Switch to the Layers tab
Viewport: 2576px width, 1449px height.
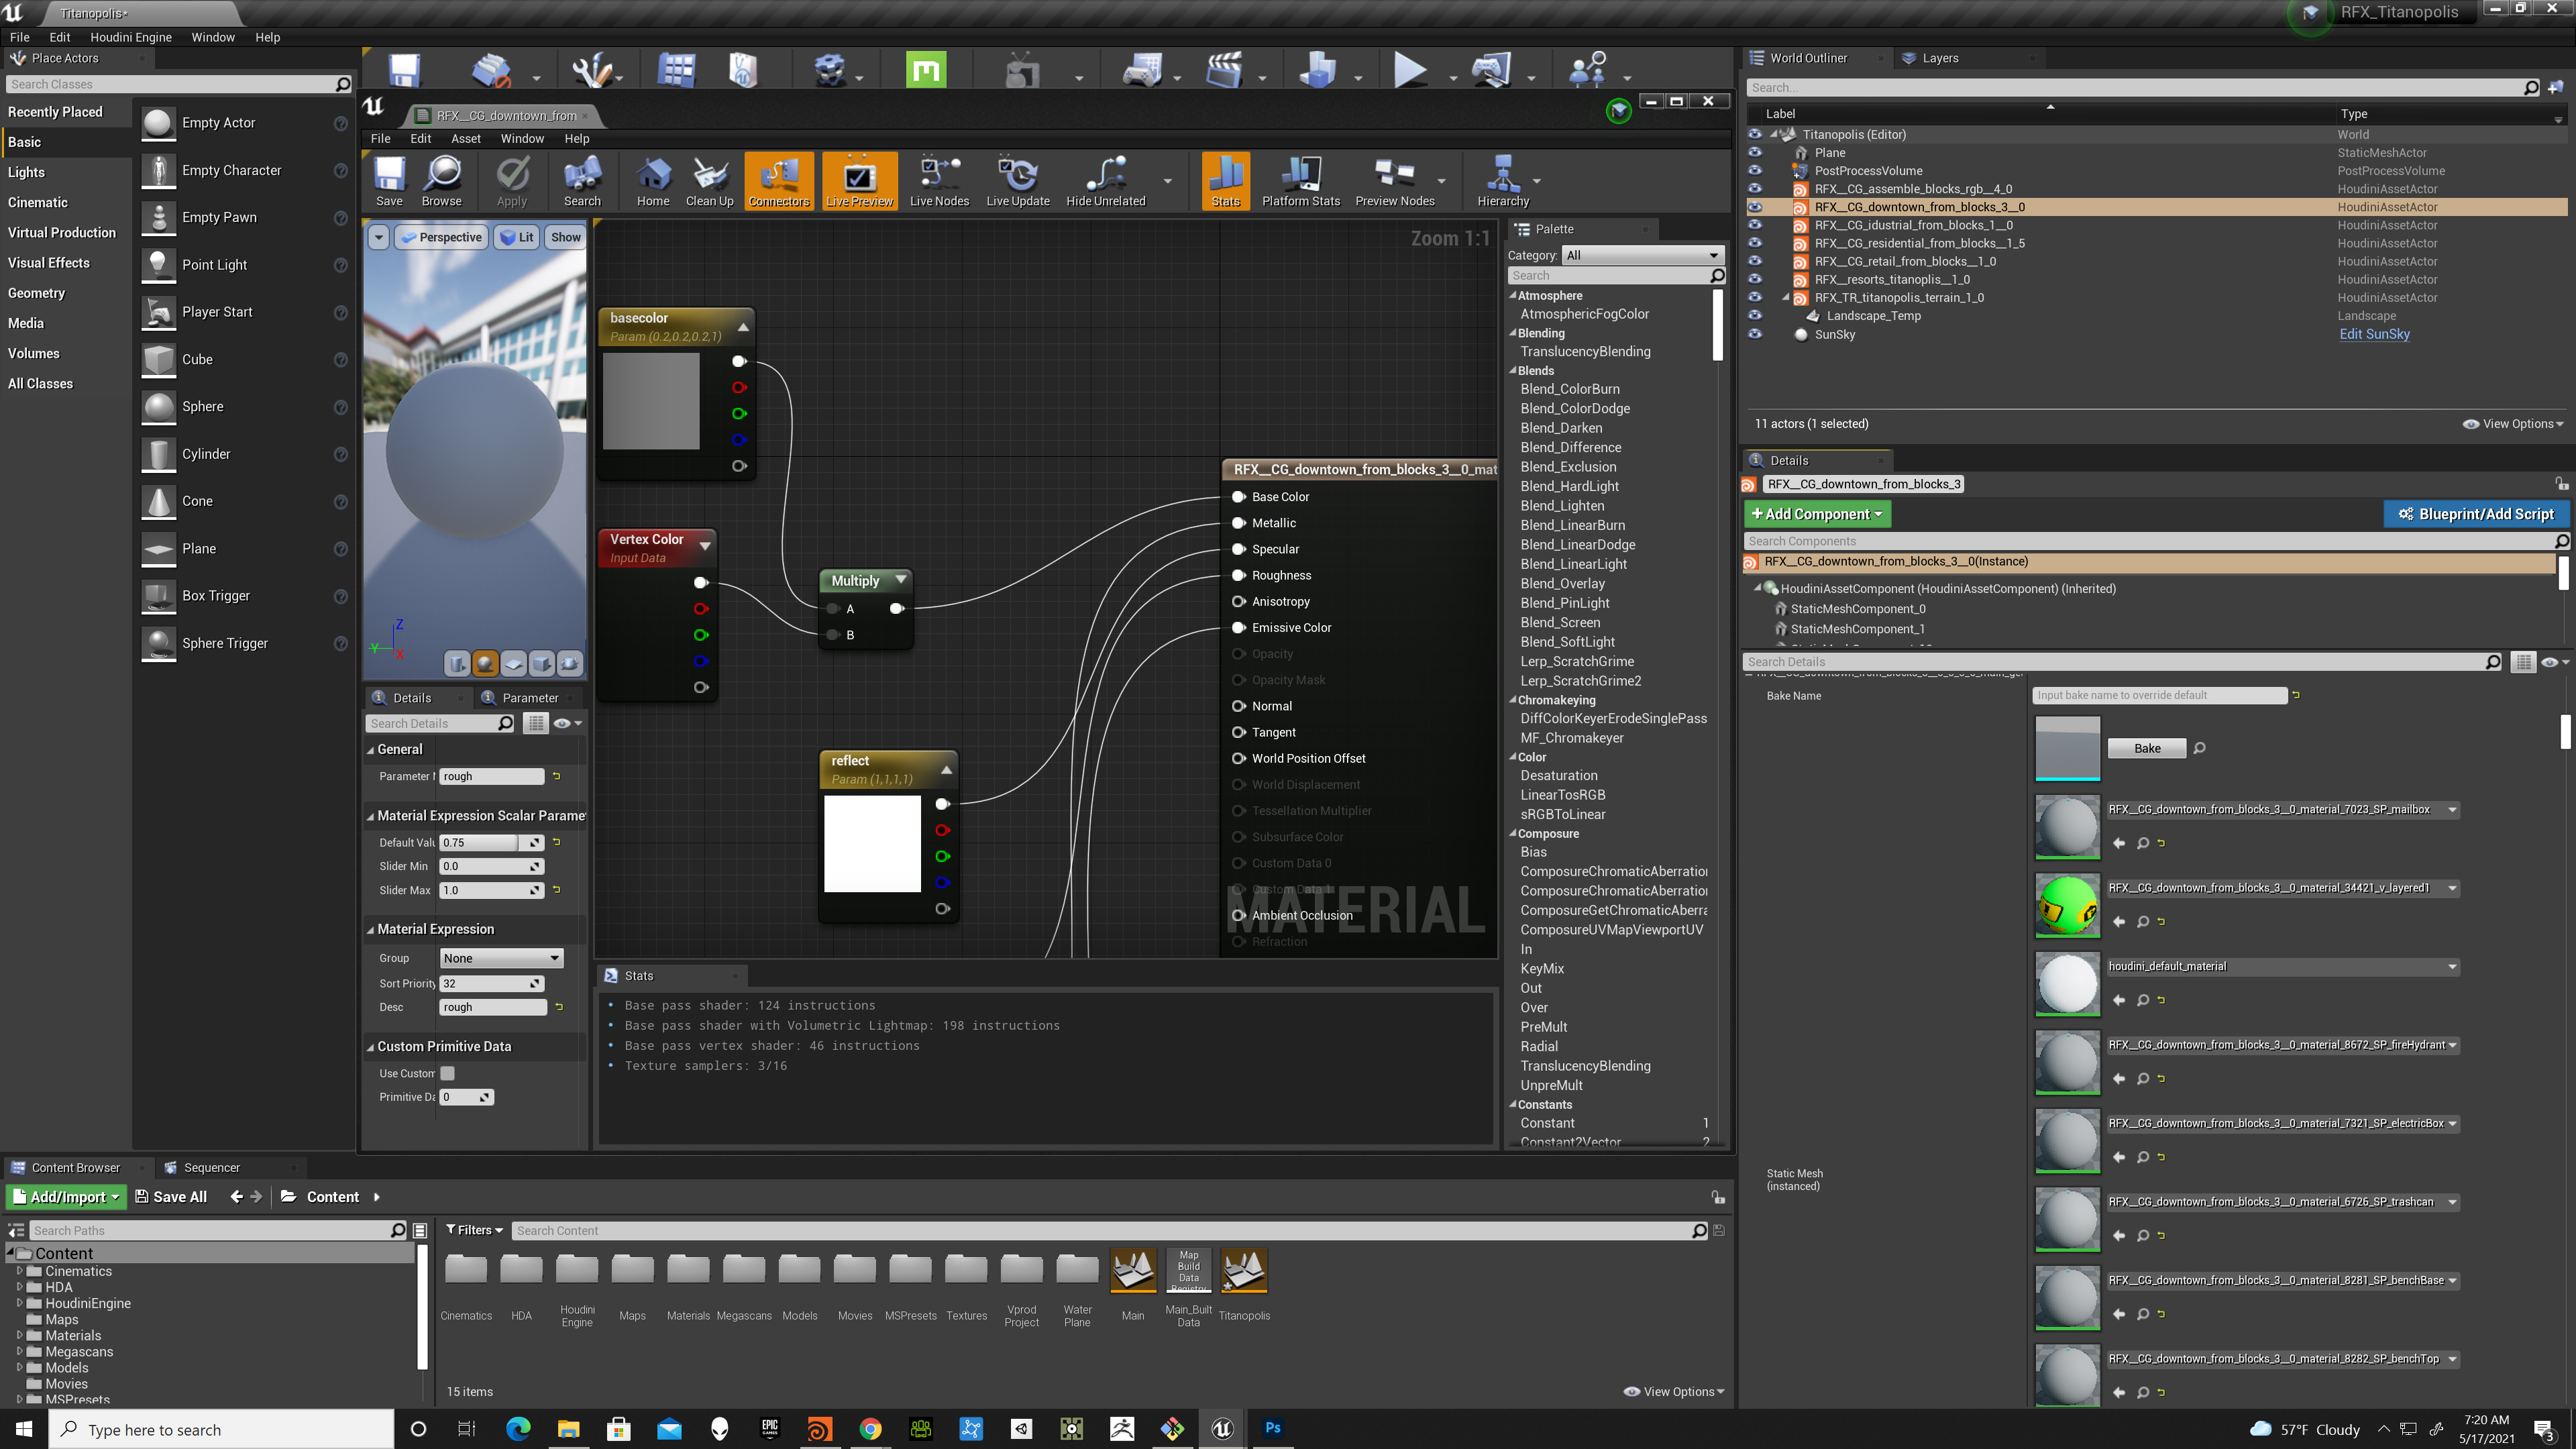click(x=1940, y=58)
